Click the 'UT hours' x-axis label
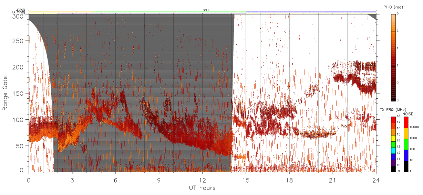Image resolution: width=423 pixels, height=195 pixels. click(202, 188)
